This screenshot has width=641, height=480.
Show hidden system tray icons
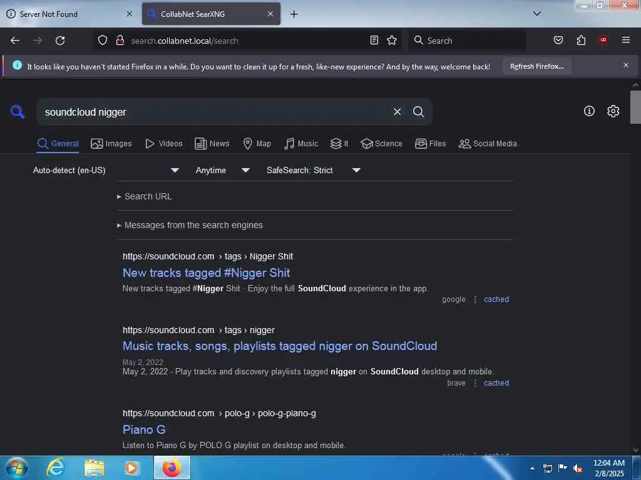[x=532, y=468]
